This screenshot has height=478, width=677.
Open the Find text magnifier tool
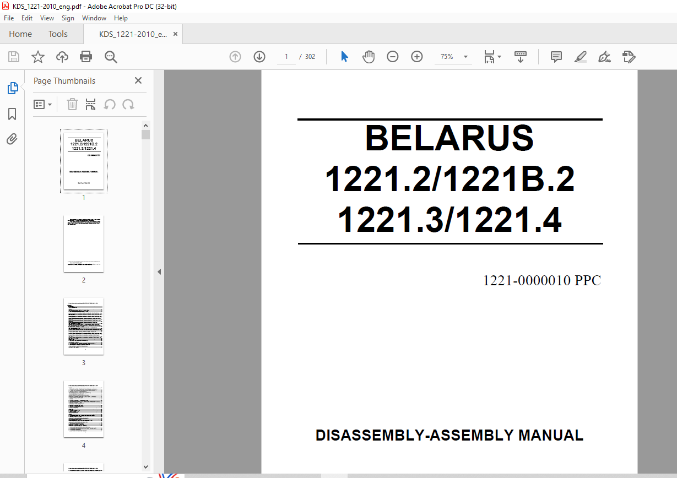(x=111, y=57)
